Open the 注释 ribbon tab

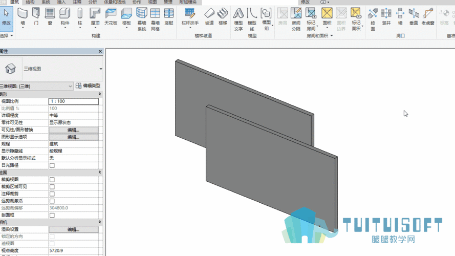[x=77, y=2]
